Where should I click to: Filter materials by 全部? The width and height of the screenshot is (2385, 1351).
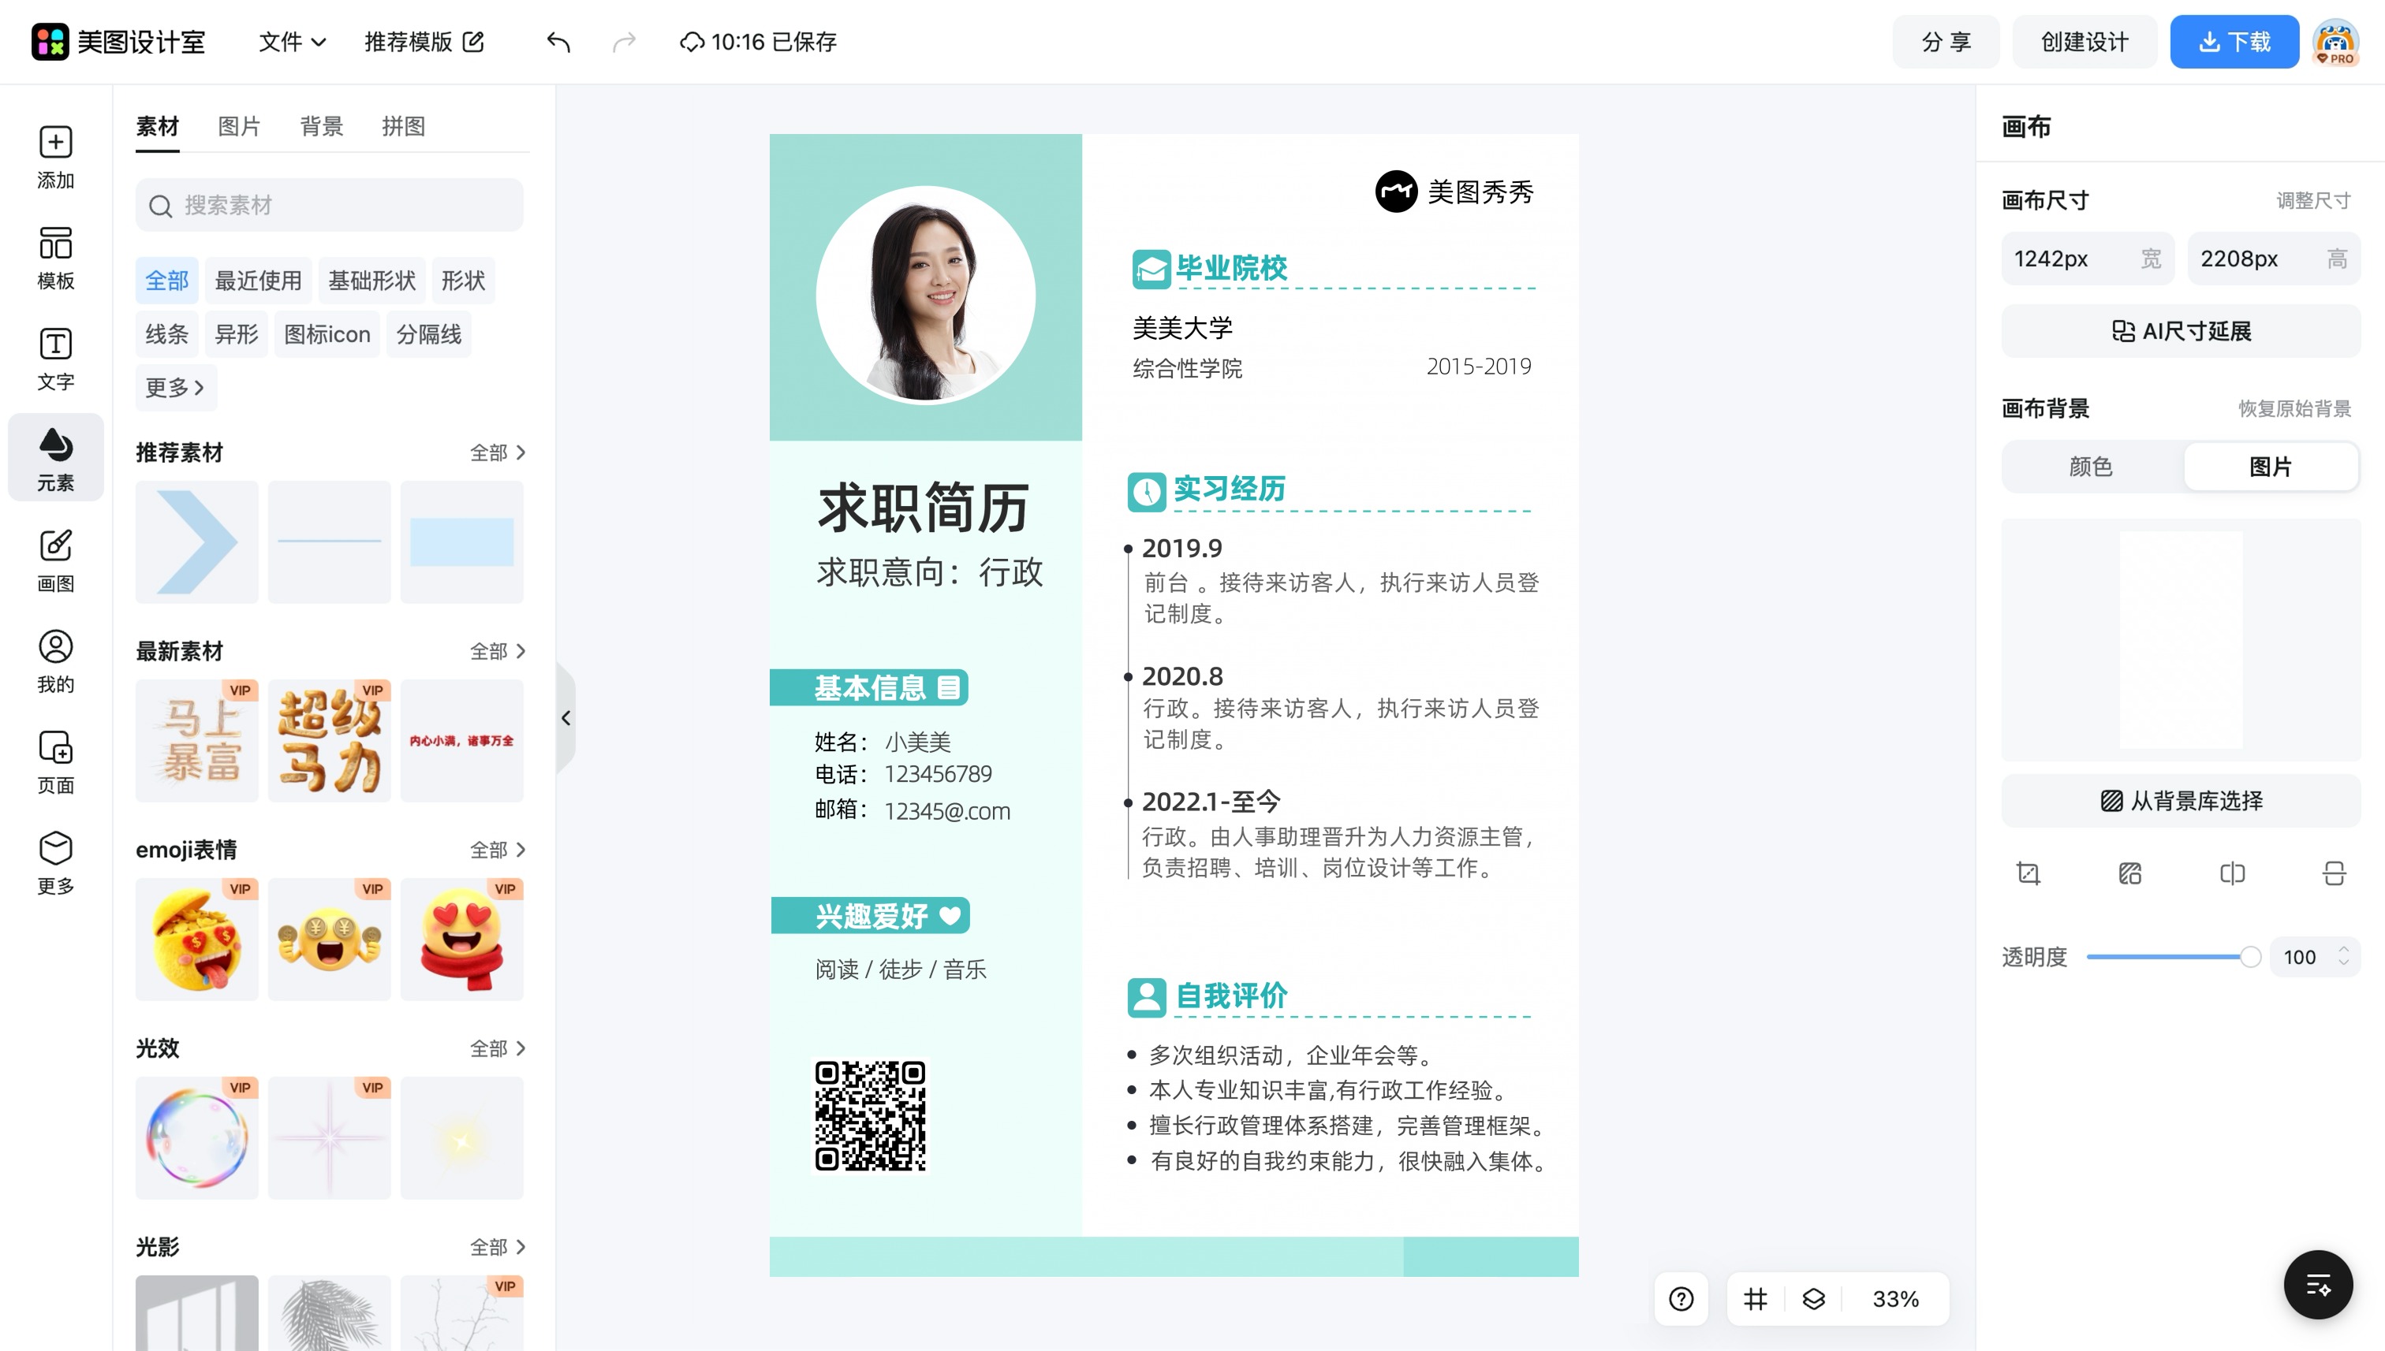coord(167,281)
